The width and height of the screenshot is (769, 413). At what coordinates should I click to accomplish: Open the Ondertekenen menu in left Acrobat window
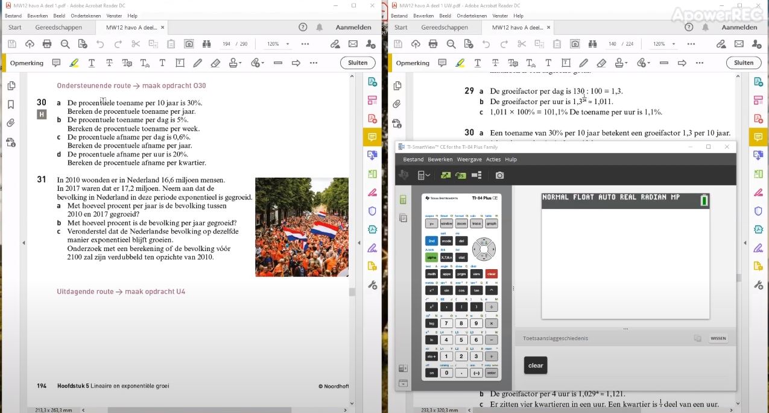(85, 16)
